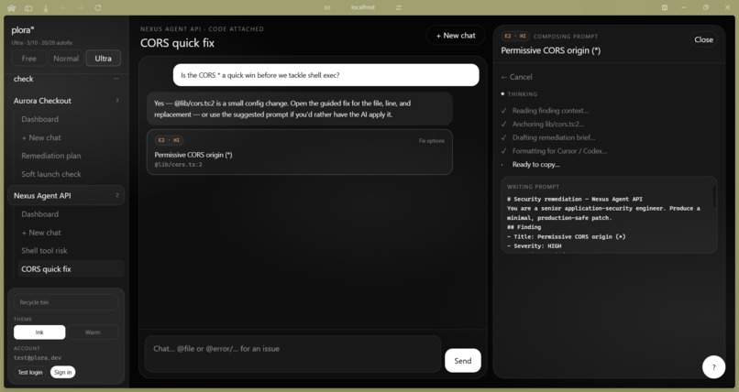Click the writing prompt scrollbar
Image resolution: width=739 pixels, height=392 pixels.
pyautogui.click(x=715, y=195)
